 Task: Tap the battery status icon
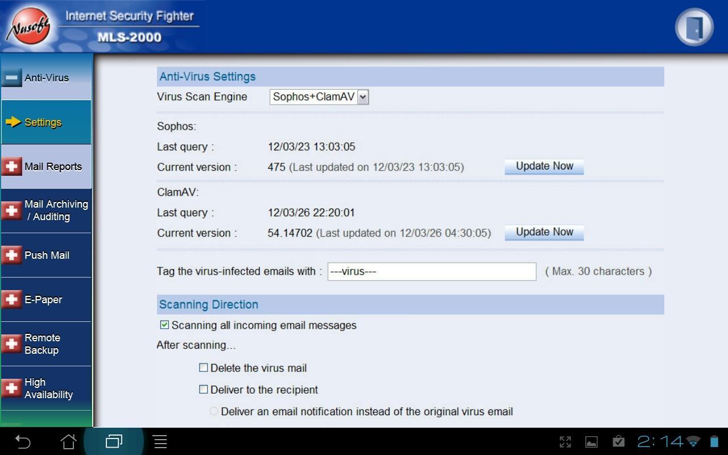(x=714, y=441)
